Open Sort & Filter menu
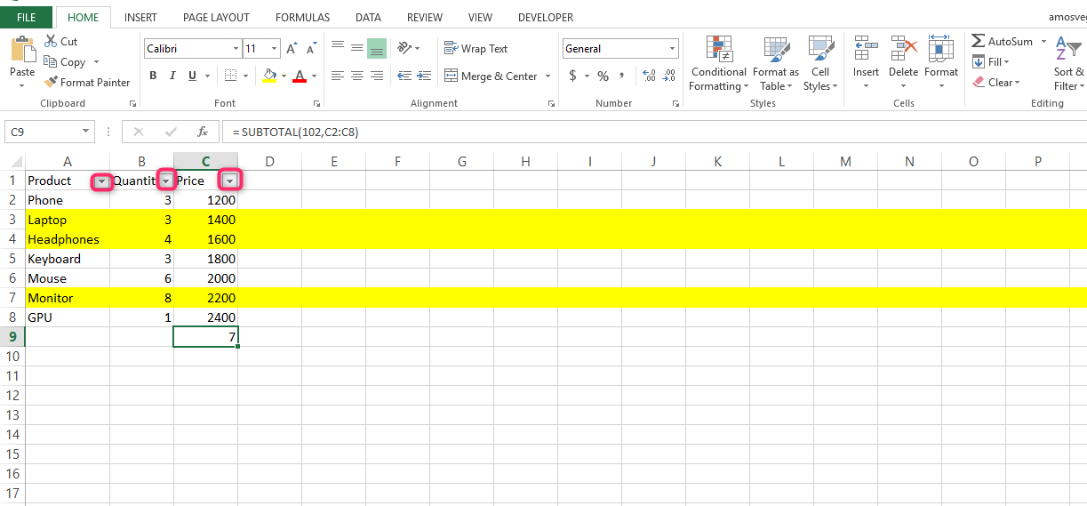 point(1068,64)
